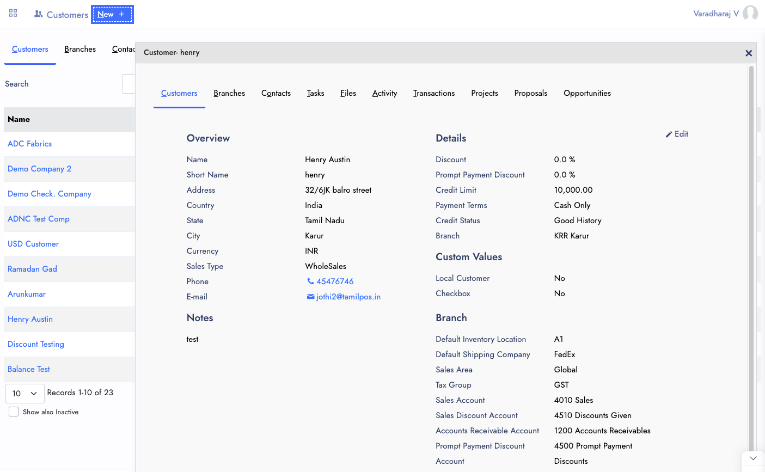
Task: Switch to Contacts tab in customer panel
Action: click(x=276, y=93)
